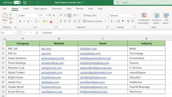Click the formula bar containing Company
This screenshot has height=97, width=172.
click(x=106, y=33)
